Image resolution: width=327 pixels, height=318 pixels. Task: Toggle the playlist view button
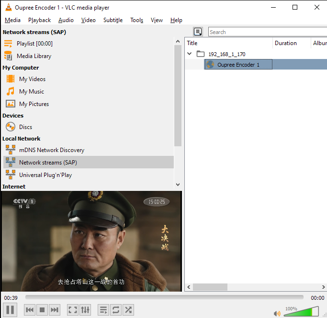pyautogui.click(x=103, y=310)
